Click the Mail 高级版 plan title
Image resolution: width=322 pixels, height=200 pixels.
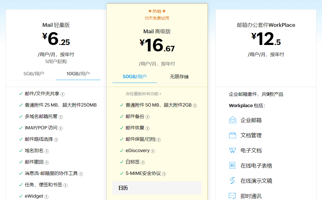(x=157, y=31)
